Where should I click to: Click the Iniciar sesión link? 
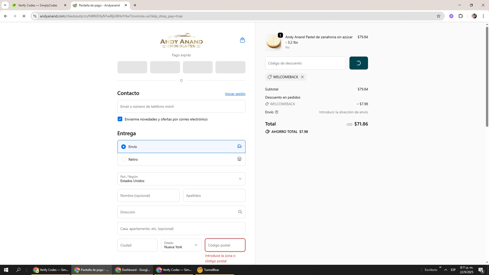235,94
